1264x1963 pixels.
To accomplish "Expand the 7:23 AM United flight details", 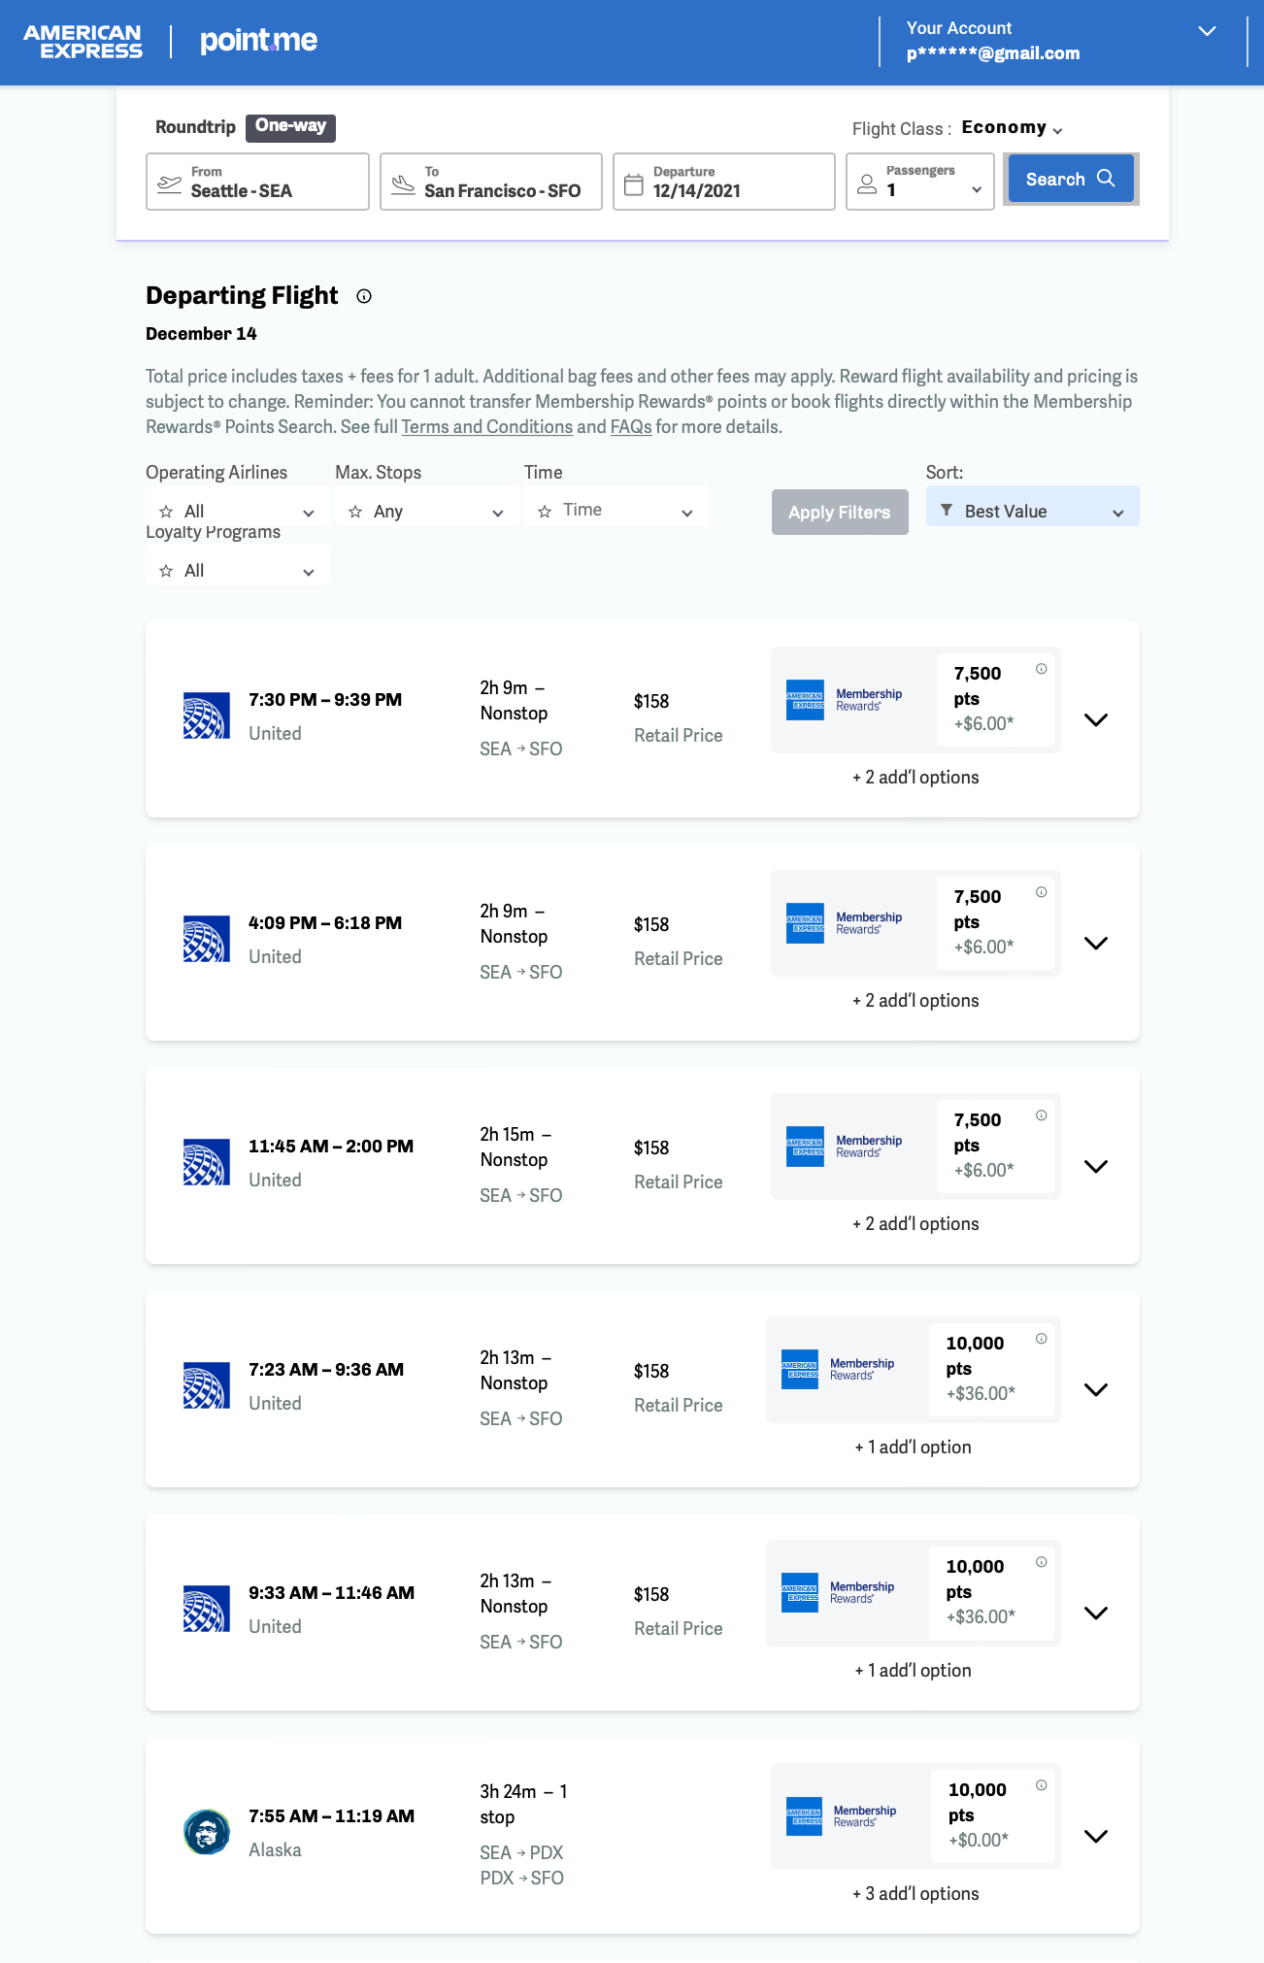I will (1096, 1390).
